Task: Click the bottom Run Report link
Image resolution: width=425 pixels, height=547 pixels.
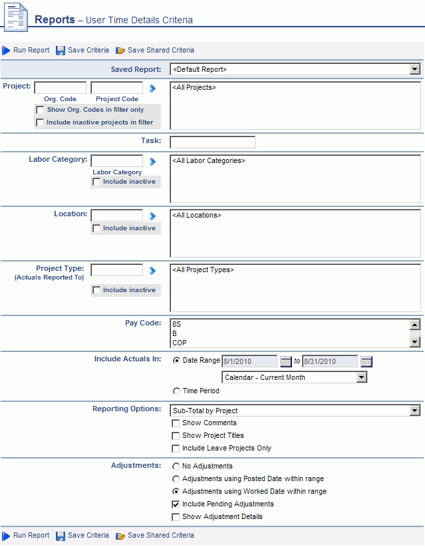Action: 31,536
